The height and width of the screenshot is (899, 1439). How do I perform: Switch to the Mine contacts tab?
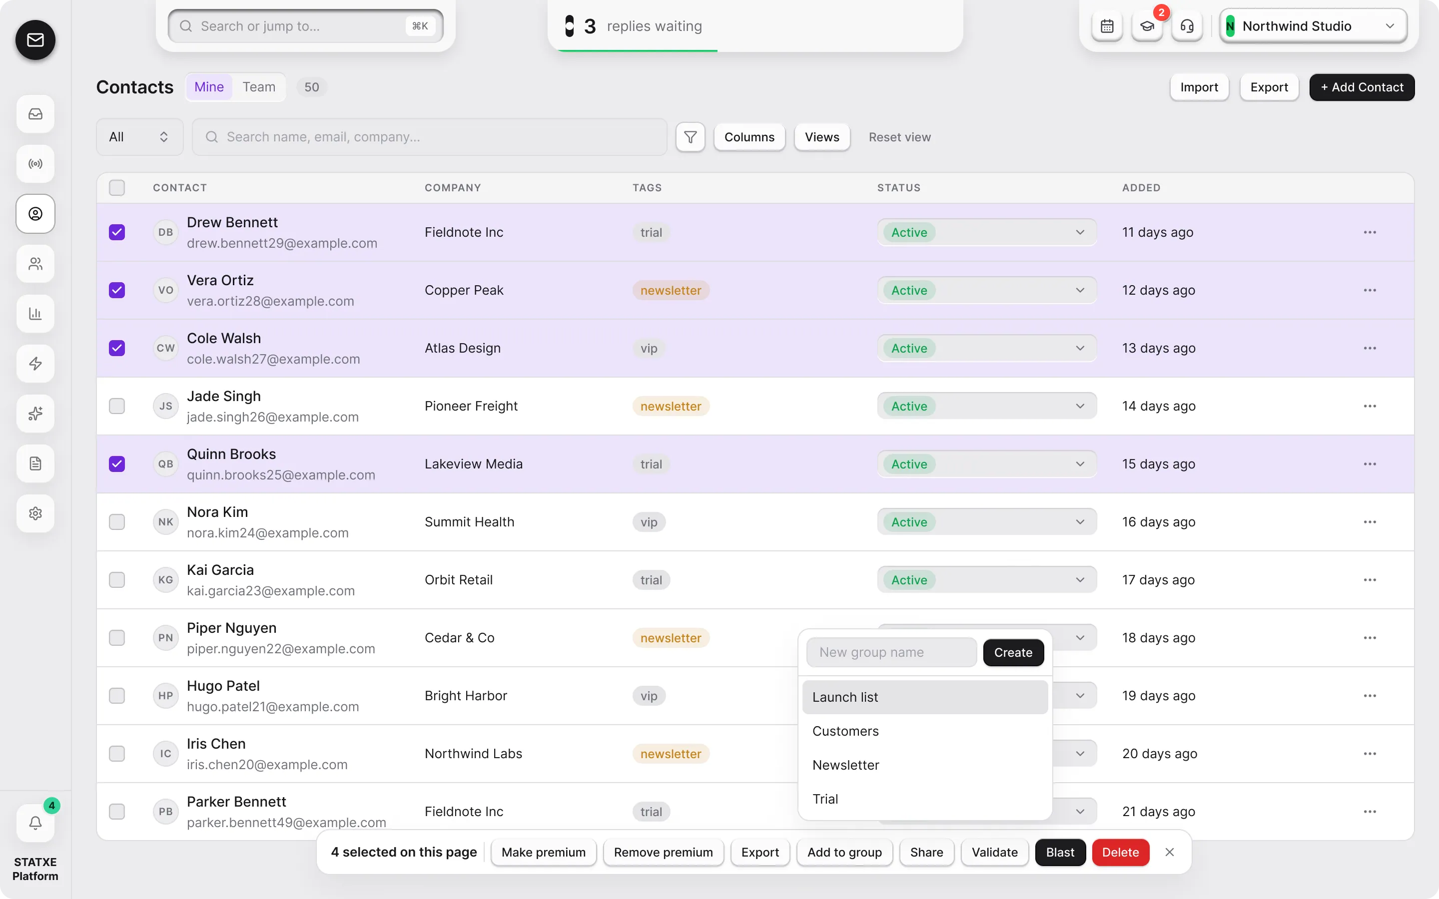(x=209, y=87)
